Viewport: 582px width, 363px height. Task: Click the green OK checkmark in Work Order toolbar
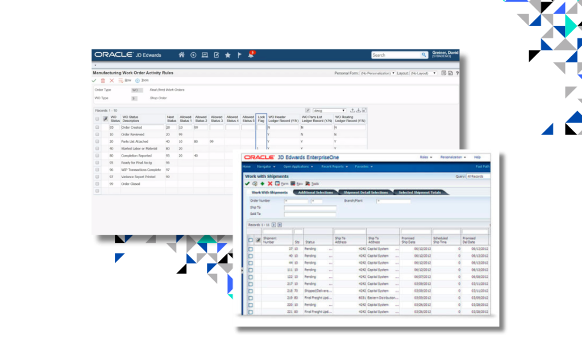[94, 81]
